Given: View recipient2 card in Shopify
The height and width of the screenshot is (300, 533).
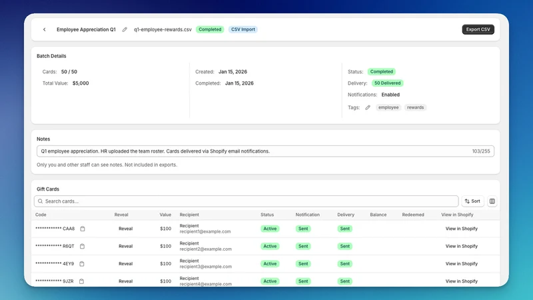Looking at the screenshot, I should (461, 246).
